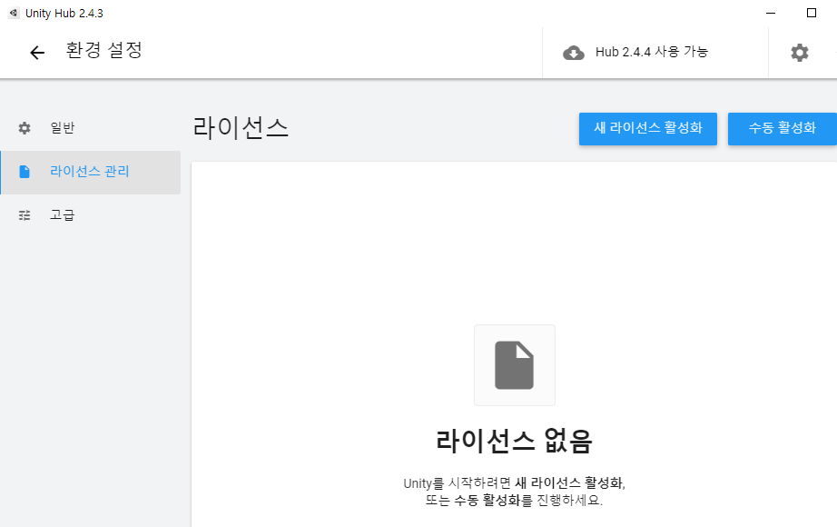The image size is (837, 527).
Task: Click the 라이선스 관리 document icon
Action: (x=25, y=172)
